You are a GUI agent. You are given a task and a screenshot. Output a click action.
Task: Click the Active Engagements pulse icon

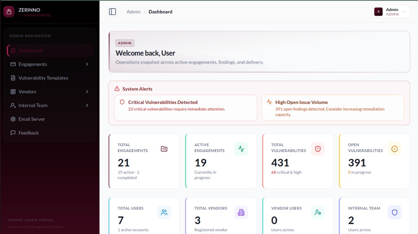tap(241, 149)
